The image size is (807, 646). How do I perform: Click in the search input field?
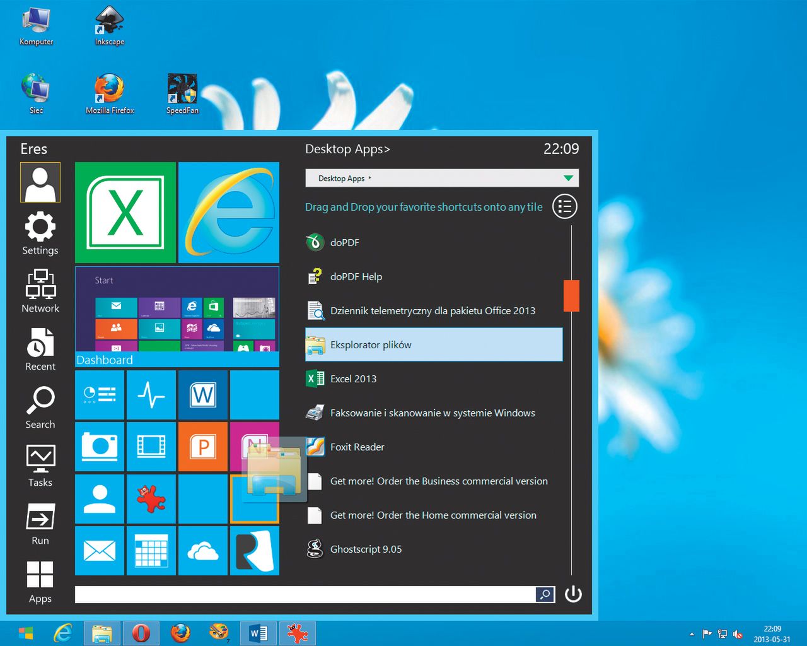tap(305, 594)
